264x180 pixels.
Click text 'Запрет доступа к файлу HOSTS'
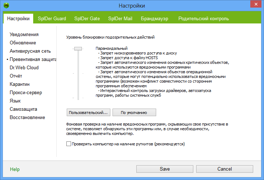[x=129, y=58]
